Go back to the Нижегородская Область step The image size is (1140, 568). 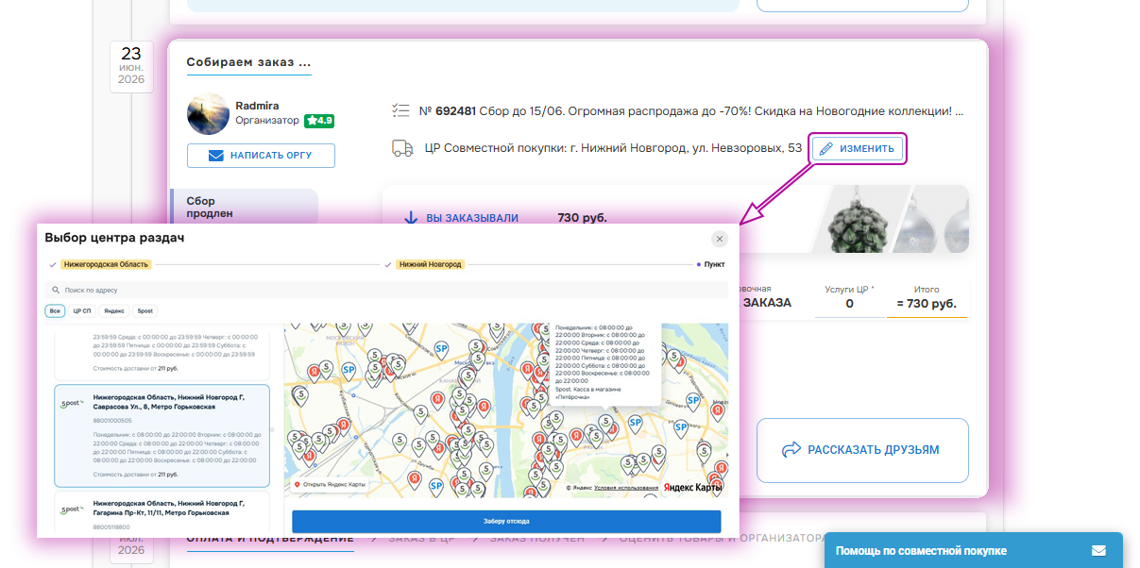106,265
